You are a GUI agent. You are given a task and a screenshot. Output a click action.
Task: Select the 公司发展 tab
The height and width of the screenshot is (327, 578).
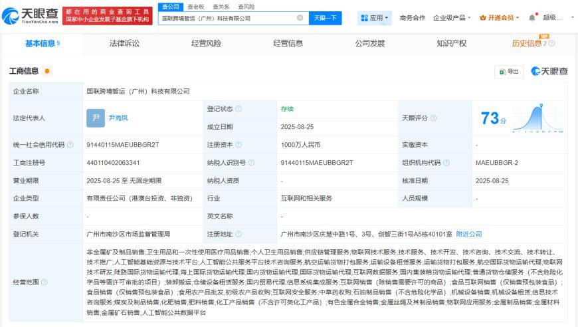[x=370, y=43]
